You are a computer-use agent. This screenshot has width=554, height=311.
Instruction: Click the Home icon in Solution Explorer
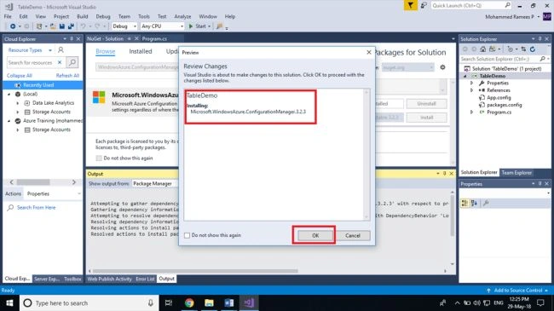pos(482,49)
